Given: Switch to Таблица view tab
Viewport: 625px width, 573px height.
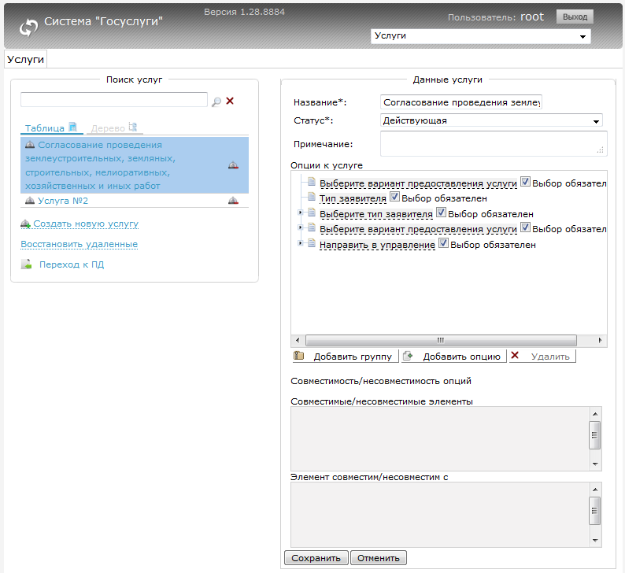Looking at the screenshot, I should pos(51,128).
